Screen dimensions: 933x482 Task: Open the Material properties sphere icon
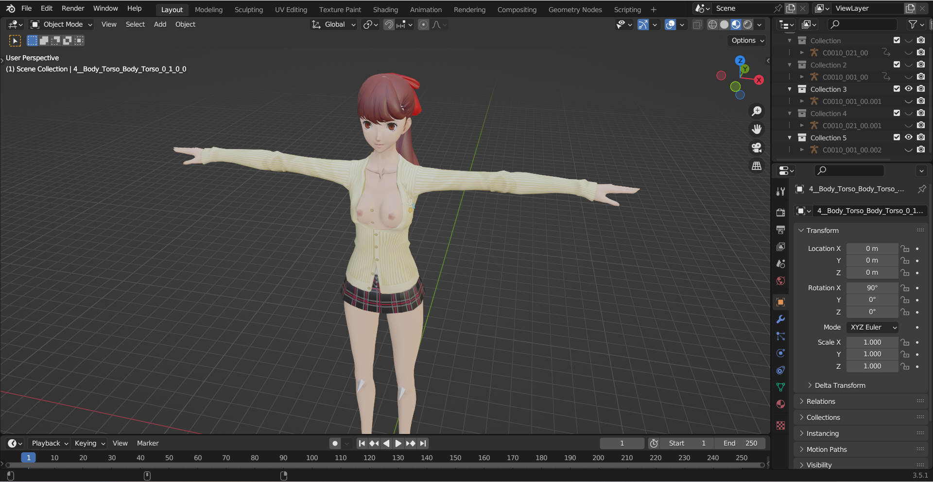(781, 404)
